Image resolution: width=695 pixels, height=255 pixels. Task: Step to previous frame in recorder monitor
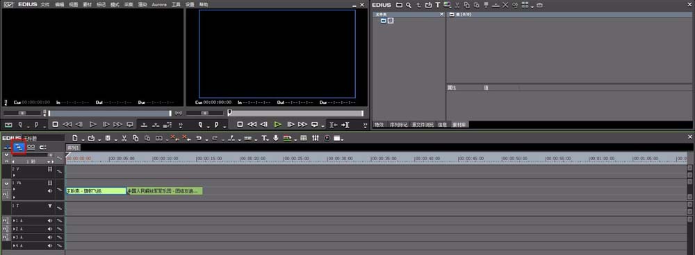pyautogui.click(x=263, y=125)
